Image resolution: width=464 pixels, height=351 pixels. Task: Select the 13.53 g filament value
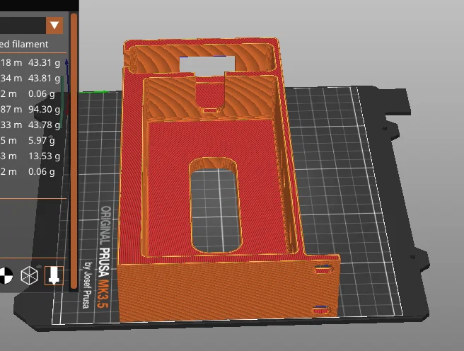tap(44, 156)
